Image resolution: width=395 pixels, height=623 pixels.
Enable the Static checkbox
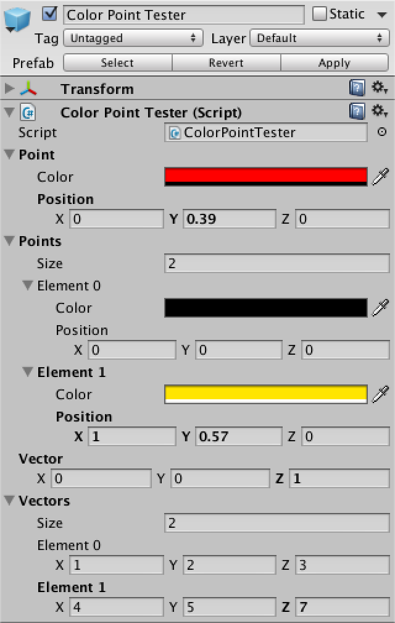pos(319,14)
